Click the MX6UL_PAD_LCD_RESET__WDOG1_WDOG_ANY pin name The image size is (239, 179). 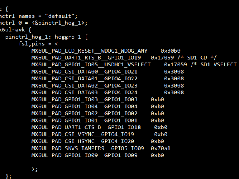[x=89, y=51]
